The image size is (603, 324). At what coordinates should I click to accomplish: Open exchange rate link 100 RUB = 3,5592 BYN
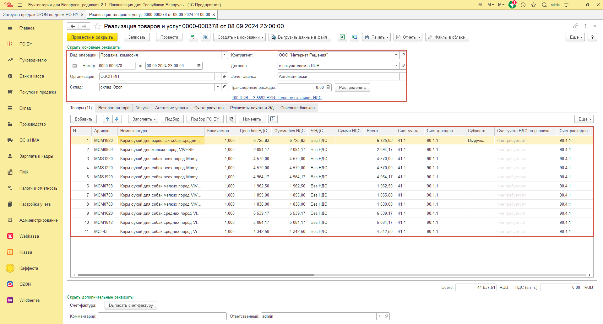point(277,98)
